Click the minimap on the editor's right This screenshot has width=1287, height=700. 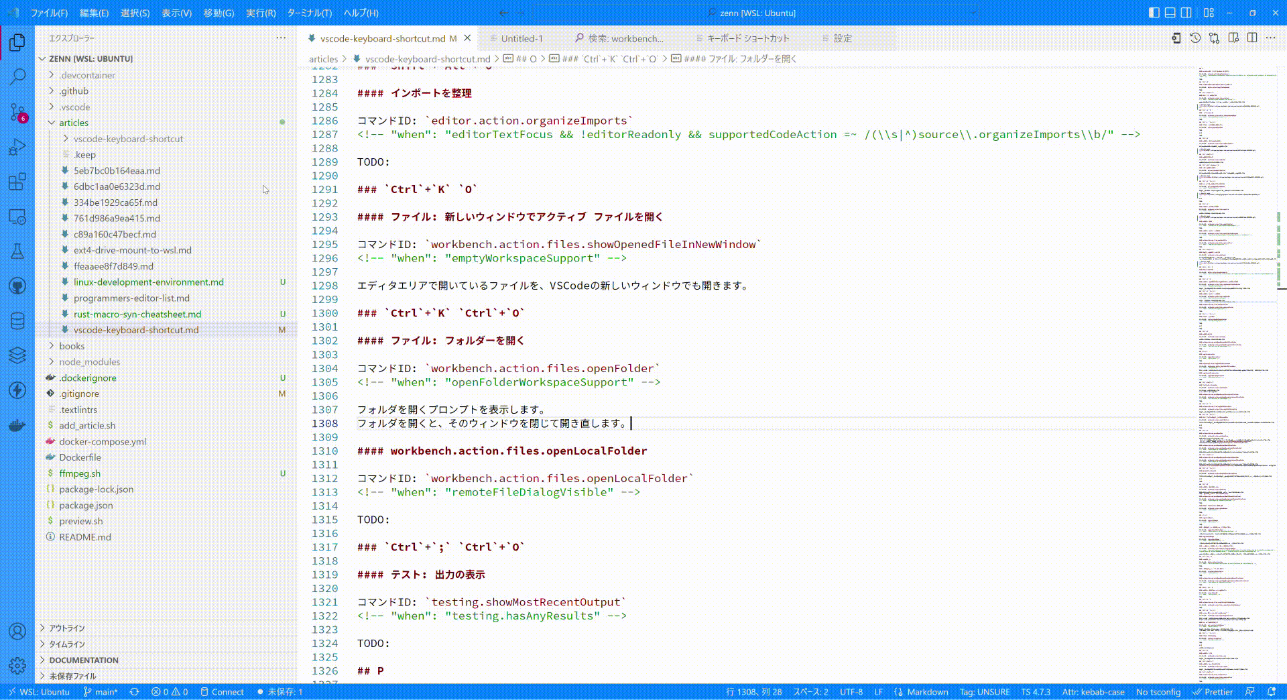point(1237,374)
